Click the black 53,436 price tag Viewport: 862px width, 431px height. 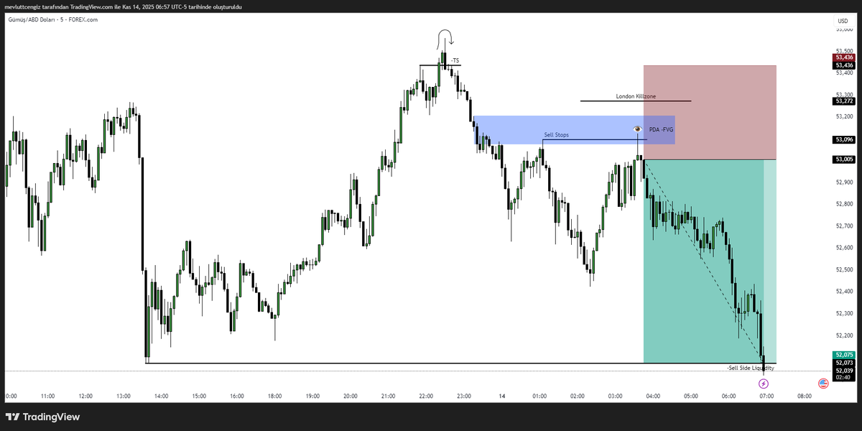(x=844, y=65)
